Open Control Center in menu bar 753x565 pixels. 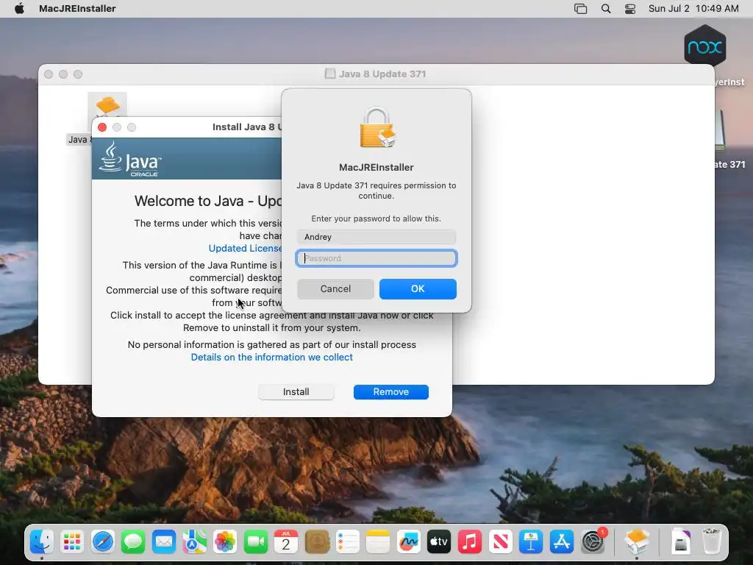[x=630, y=8]
